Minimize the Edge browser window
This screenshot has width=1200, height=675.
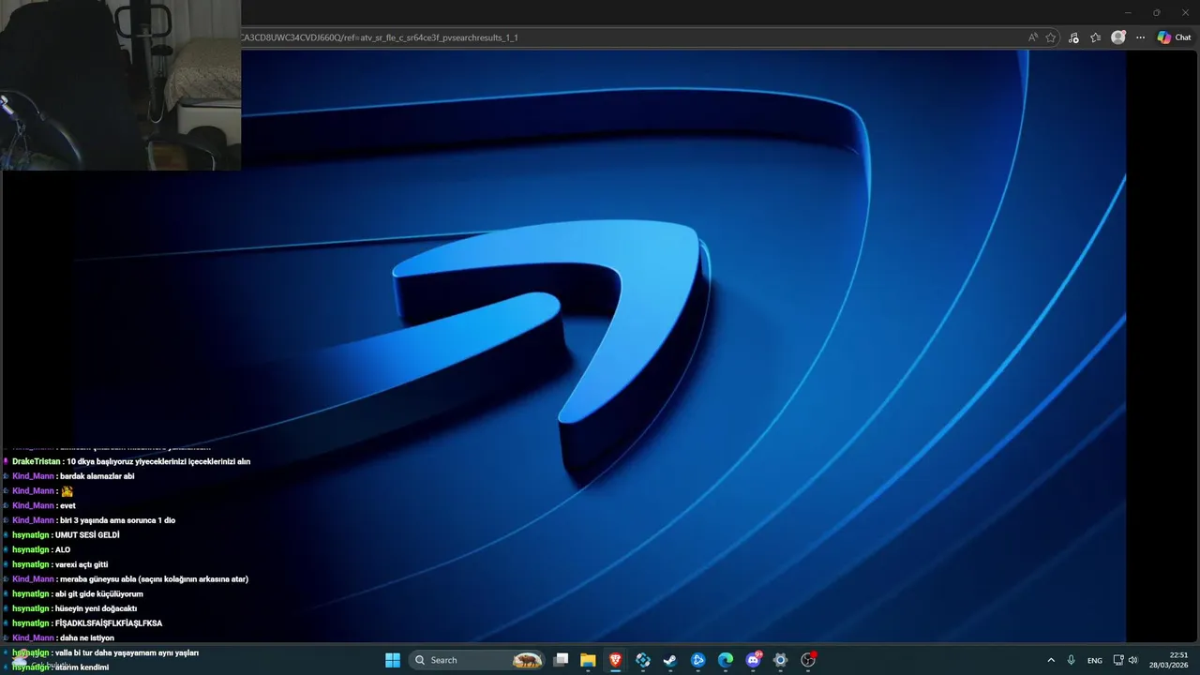click(x=1127, y=12)
